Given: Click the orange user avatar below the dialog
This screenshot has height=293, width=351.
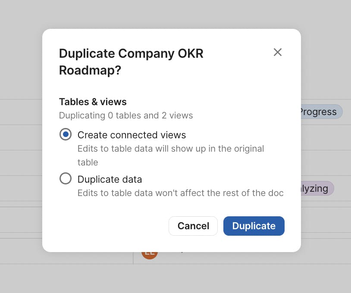Looking at the screenshot, I should tap(150, 255).
